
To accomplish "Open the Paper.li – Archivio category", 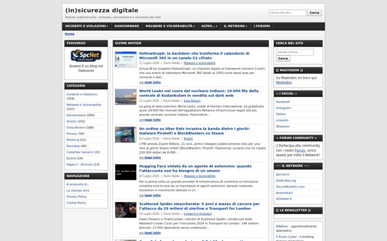I will (x=80, y=164).
